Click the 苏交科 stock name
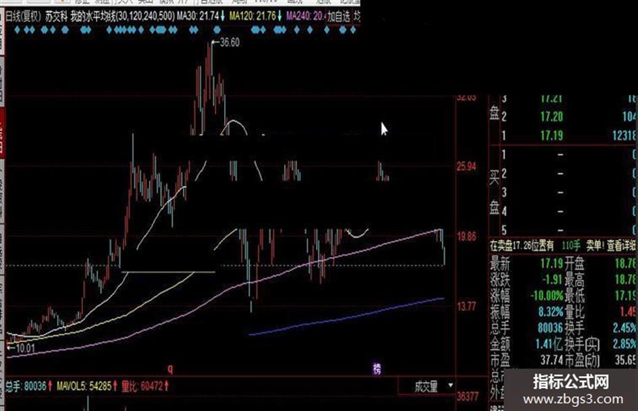 (56, 17)
